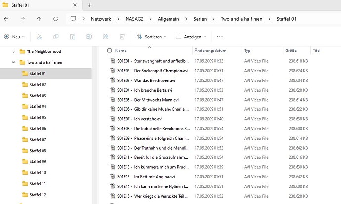Screen dimensions: 341x204
Task: Click the forward navigation arrow
Action: coord(23,19)
